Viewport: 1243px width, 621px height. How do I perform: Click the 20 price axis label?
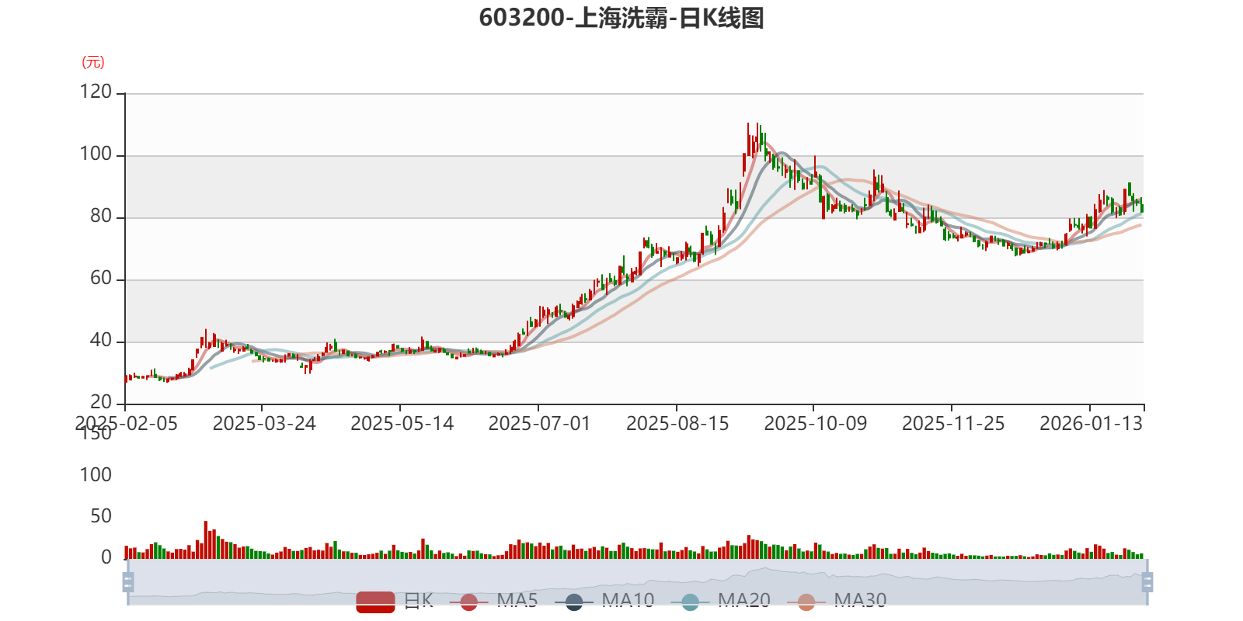click(101, 402)
